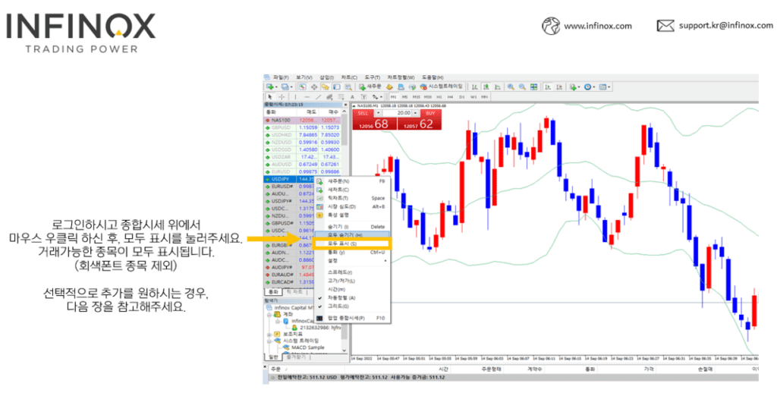This screenshot has height=402, width=777.
Task: Select the H4 timeframe button
Action: click(450, 96)
